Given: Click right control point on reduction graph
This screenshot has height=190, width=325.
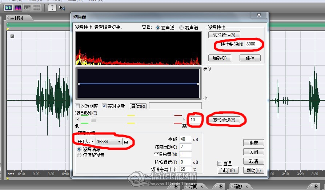Looking at the screenshot, I should pyautogui.click(x=198, y=84).
